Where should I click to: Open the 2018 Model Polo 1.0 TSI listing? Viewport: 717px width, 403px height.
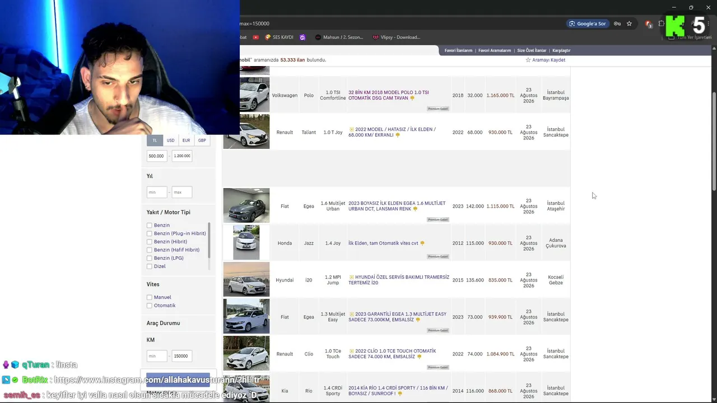389,95
